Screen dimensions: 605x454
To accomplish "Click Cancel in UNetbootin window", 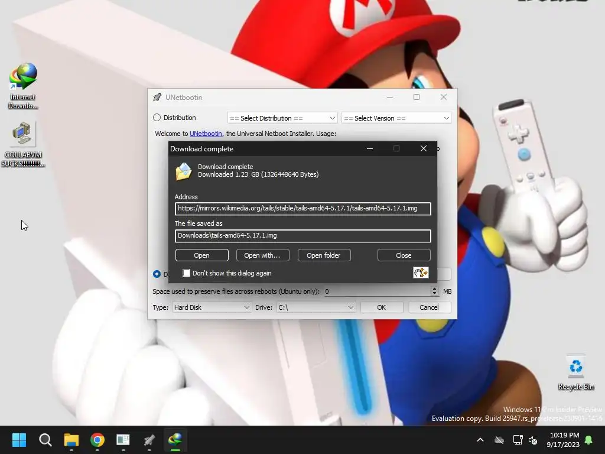I will 429,307.
